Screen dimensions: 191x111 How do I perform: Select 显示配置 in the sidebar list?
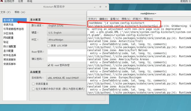coord(15,51)
